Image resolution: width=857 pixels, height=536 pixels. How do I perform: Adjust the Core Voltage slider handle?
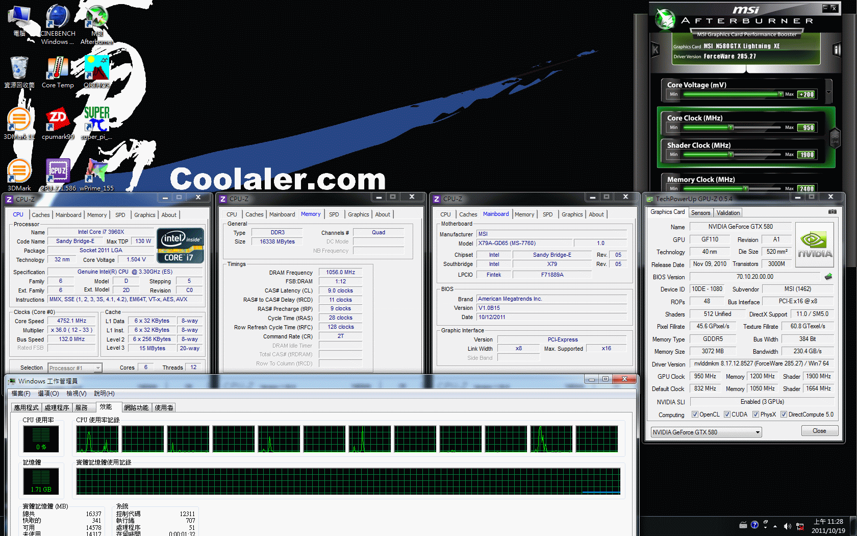780,94
